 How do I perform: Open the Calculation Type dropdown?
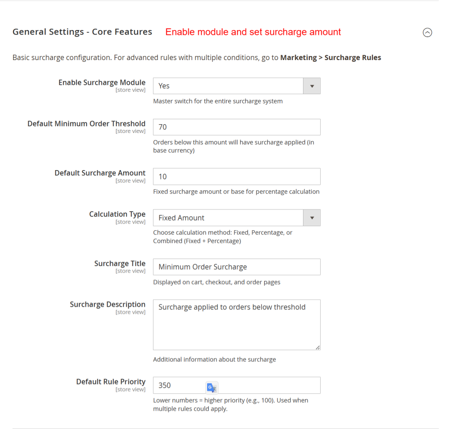tap(228, 217)
